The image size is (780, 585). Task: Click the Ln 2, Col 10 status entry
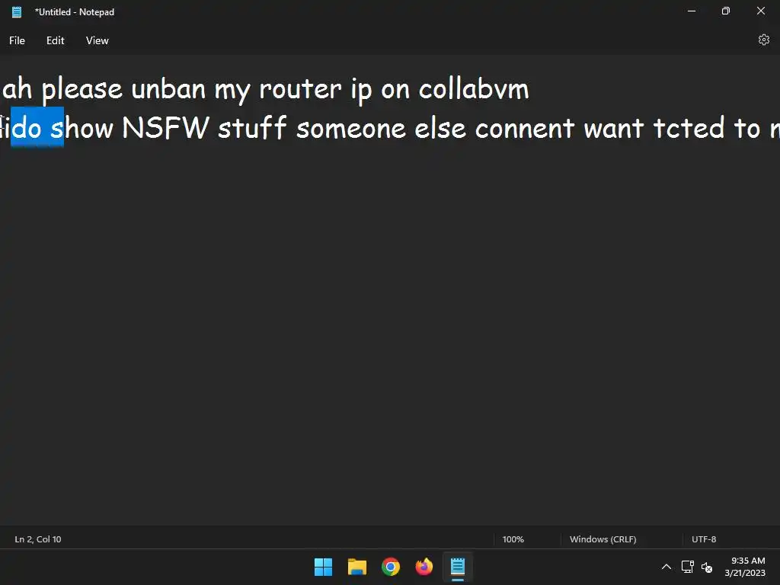pos(38,539)
